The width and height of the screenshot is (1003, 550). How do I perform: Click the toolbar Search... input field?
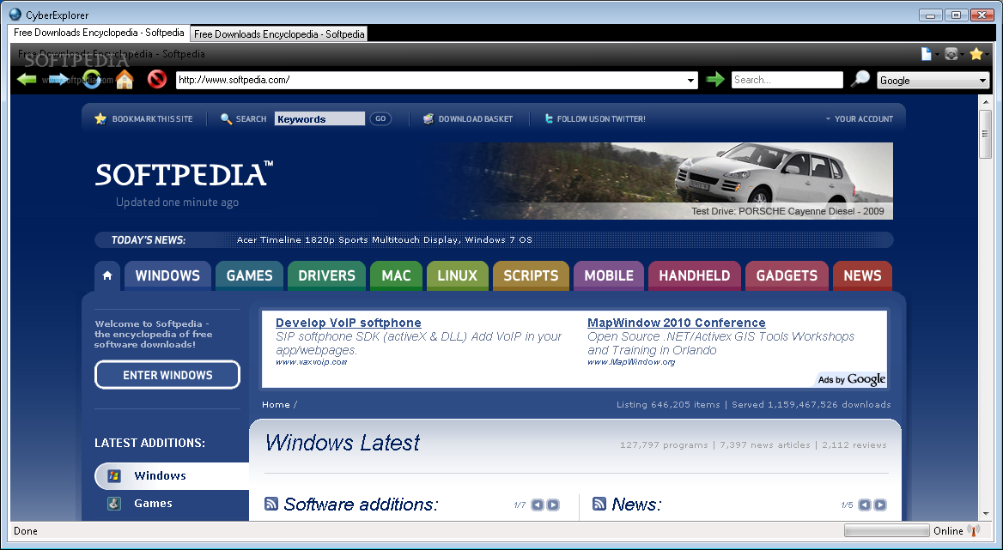tap(787, 80)
